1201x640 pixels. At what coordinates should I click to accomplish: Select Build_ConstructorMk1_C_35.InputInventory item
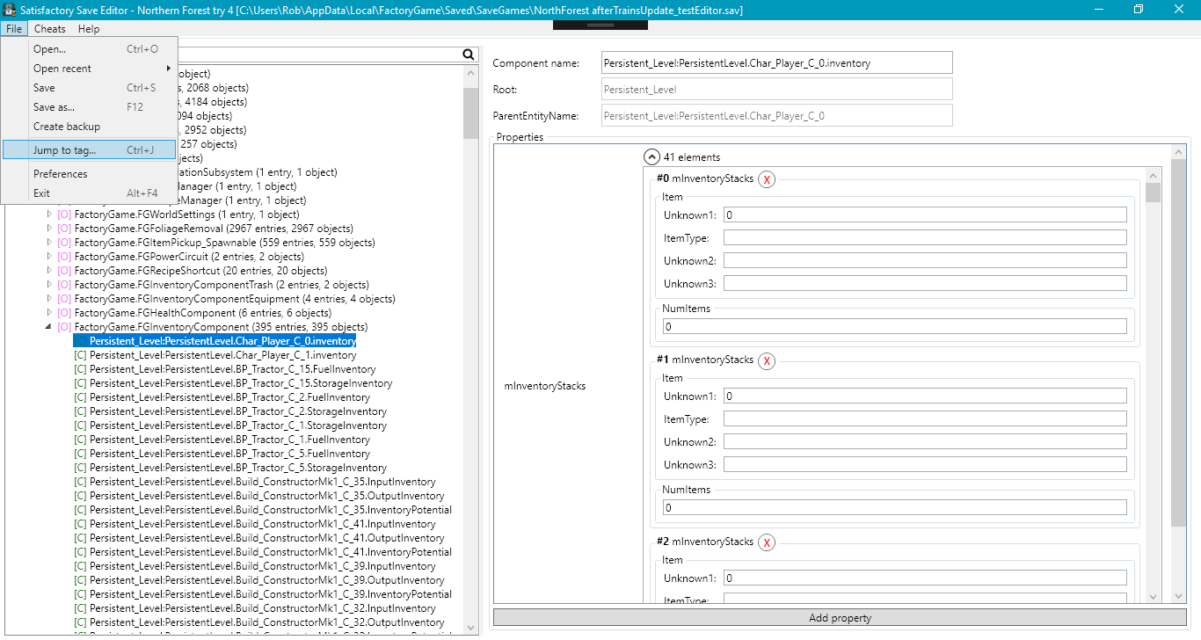pyautogui.click(x=255, y=482)
